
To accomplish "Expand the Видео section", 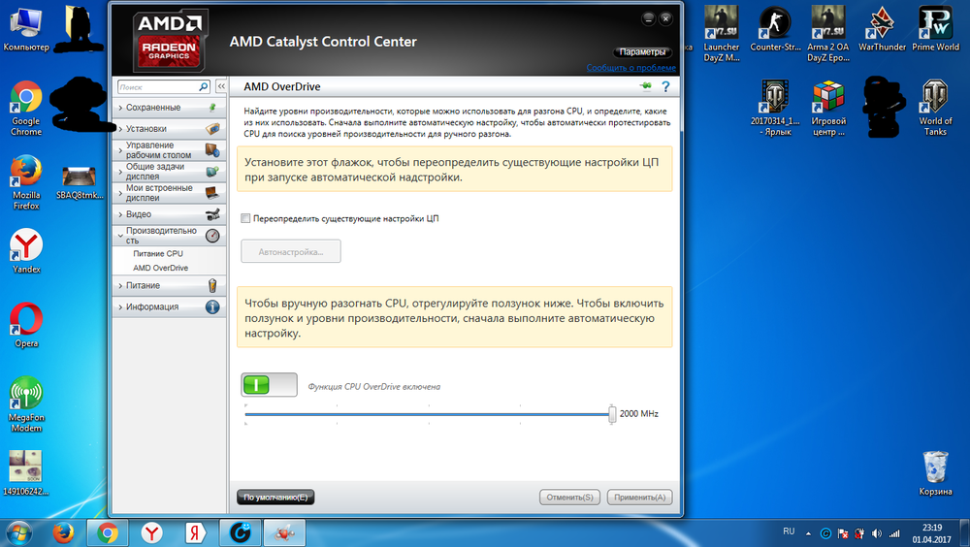I will click(169, 214).
